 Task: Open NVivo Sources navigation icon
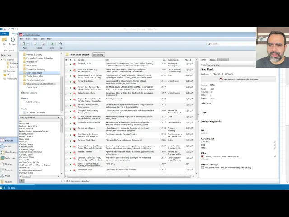(2, 141)
